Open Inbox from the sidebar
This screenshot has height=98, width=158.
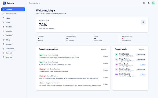(13, 18)
